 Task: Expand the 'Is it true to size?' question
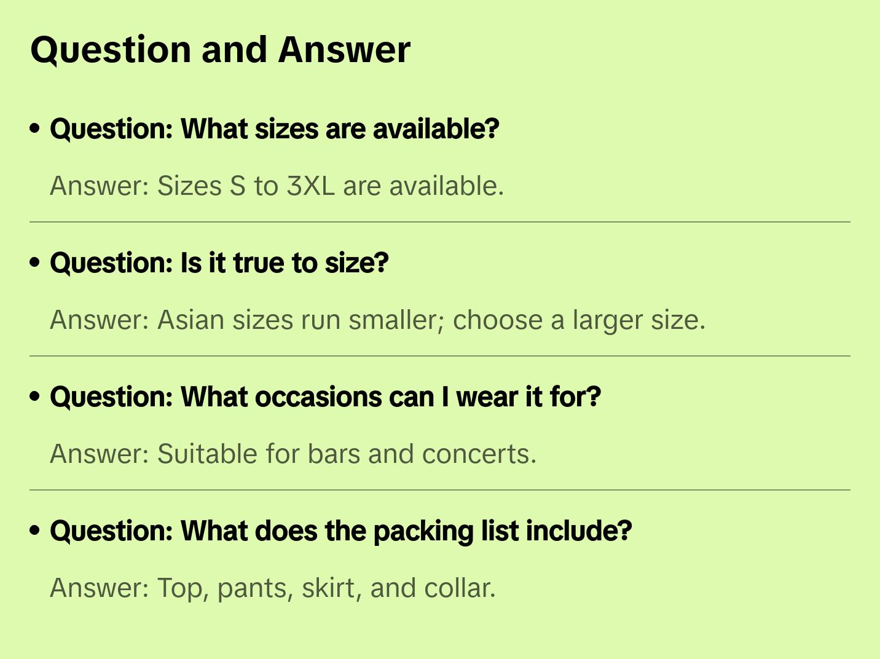pos(219,263)
